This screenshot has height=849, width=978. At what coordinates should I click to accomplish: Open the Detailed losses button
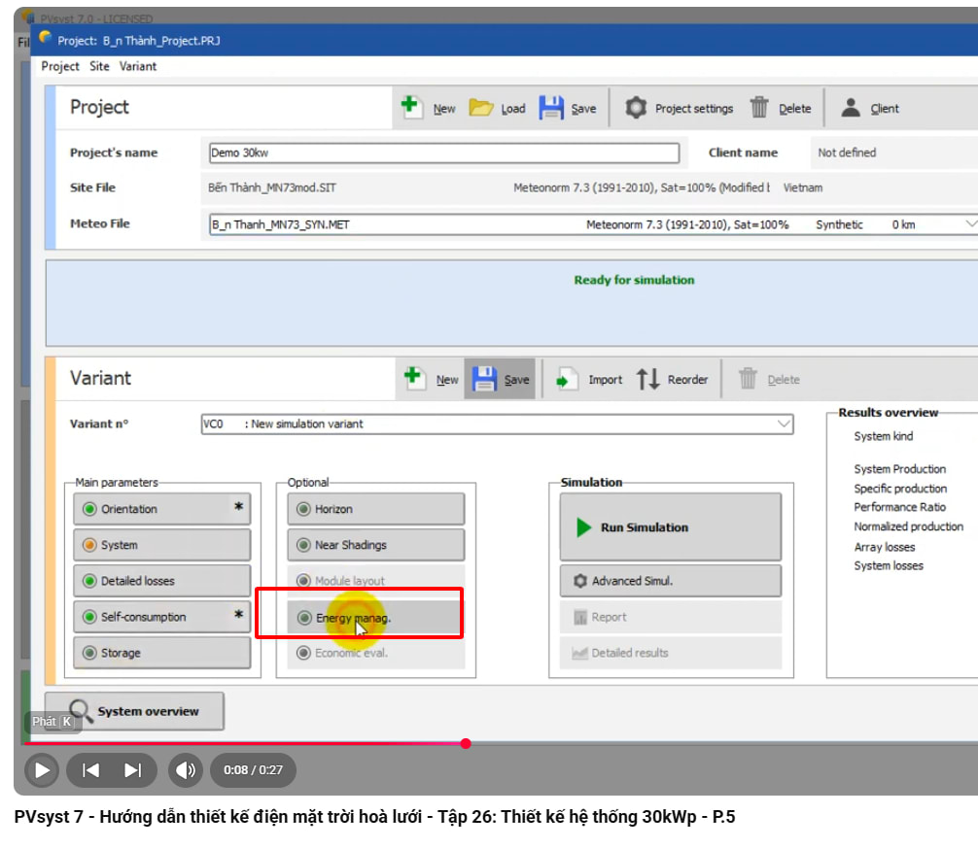click(x=162, y=581)
